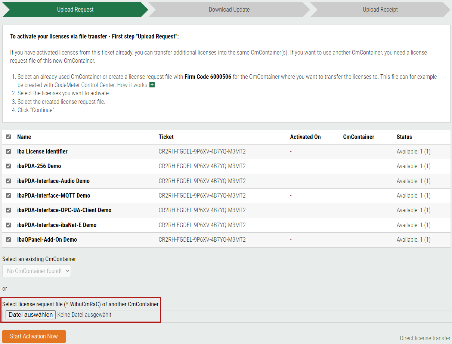The image size is (452, 344).
Task: Uncheck the ibaPDA-256 Demo checkbox
Action: tap(9, 166)
